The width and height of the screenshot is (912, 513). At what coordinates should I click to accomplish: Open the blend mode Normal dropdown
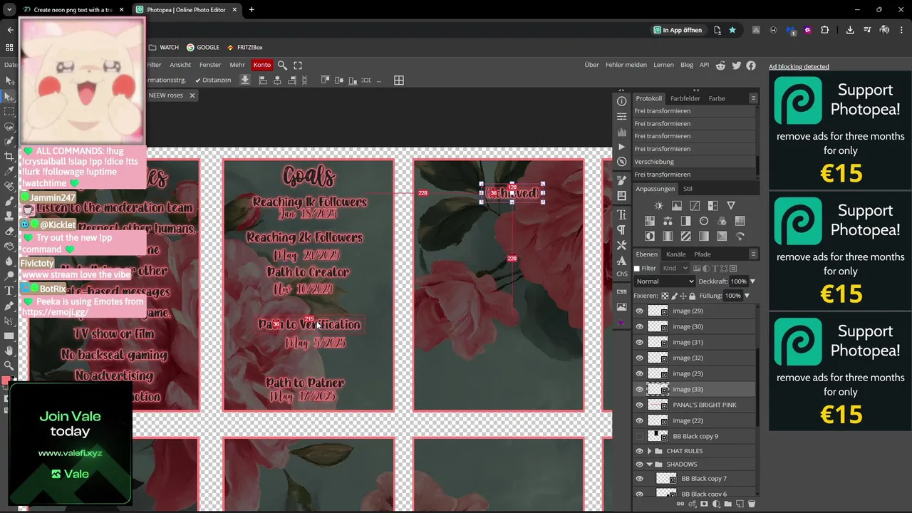[x=665, y=281]
